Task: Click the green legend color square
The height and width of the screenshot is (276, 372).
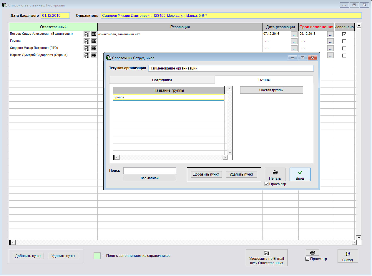Action: click(x=97, y=256)
